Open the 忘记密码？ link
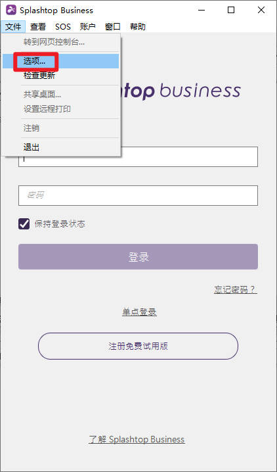The width and height of the screenshot is (277, 472). pos(236,290)
